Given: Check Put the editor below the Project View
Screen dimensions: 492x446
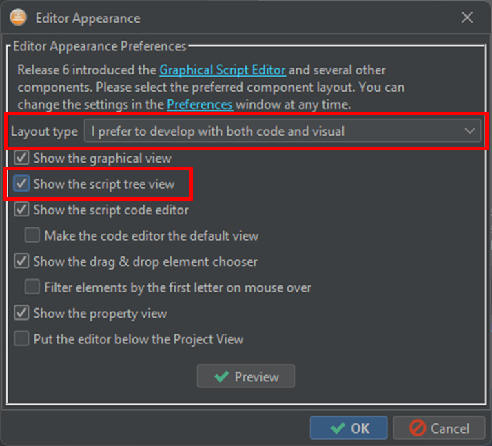Looking at the screenshot, I should coord(22,339).
